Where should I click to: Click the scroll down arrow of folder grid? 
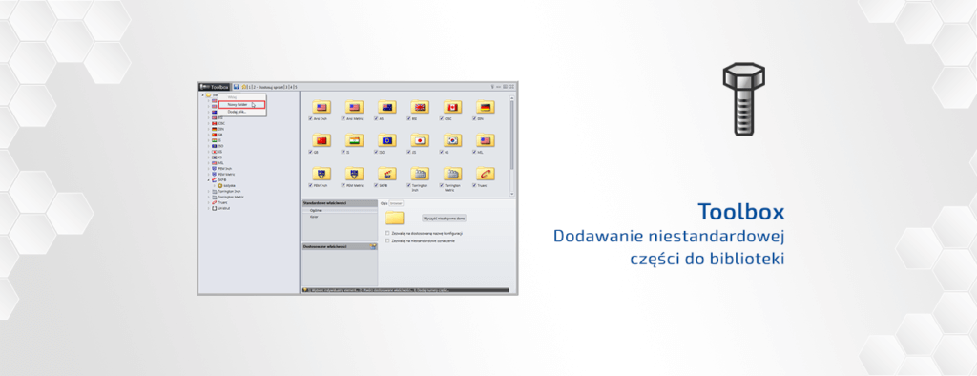[x=511, y=194]
